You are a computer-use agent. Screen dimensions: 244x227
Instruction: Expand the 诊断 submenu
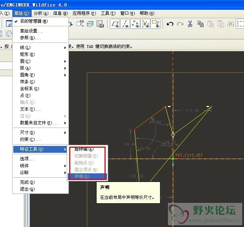pos(40,172)
